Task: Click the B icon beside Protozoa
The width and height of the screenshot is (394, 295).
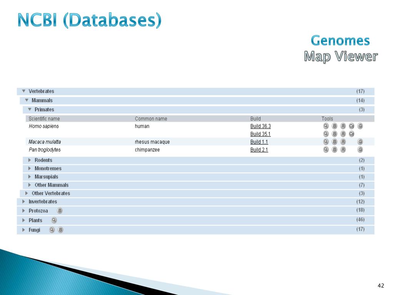Action: (x=60, y=211)
